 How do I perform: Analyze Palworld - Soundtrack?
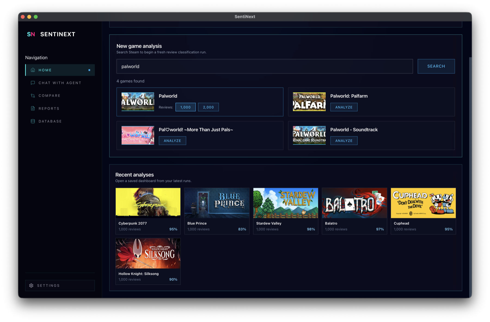point(344,140)
